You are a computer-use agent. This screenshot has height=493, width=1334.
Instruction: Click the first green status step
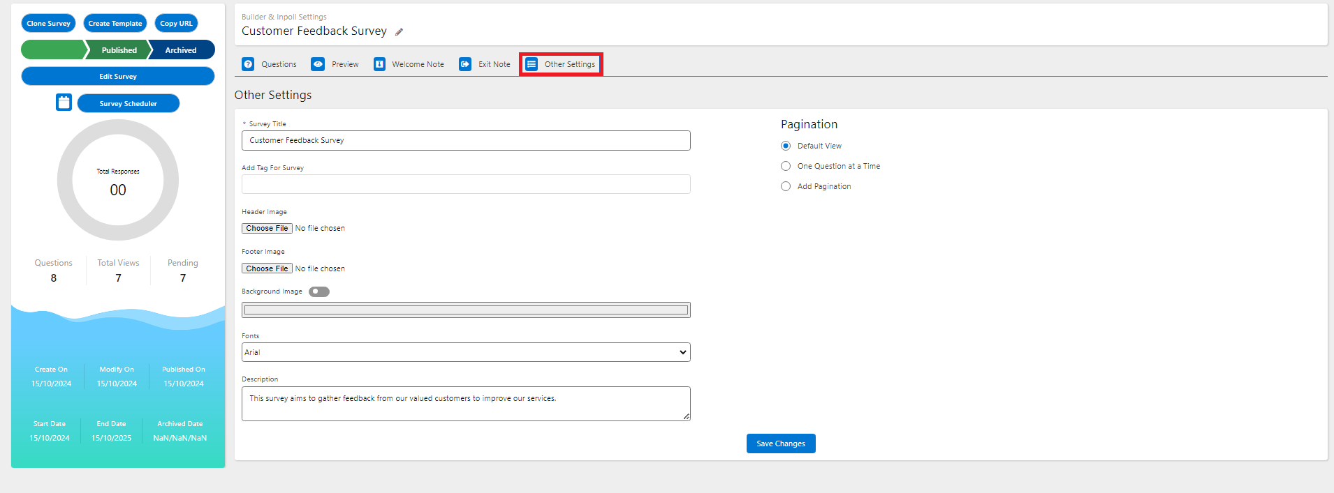click(53, 50)
